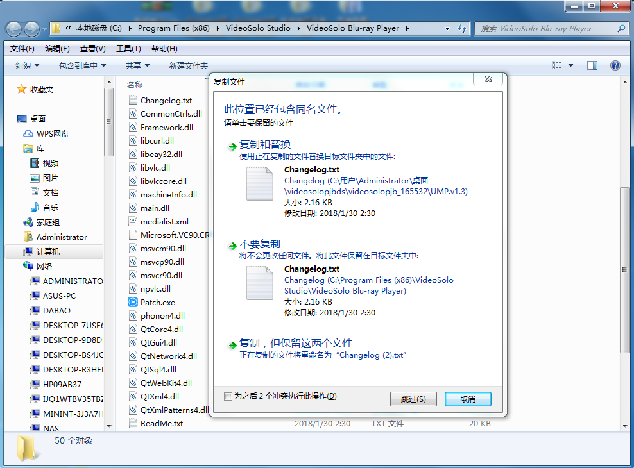The height and width of the screenshot is (468, 634).
Task: Select the ASUS-PC network computer
Action: [60, 296]
